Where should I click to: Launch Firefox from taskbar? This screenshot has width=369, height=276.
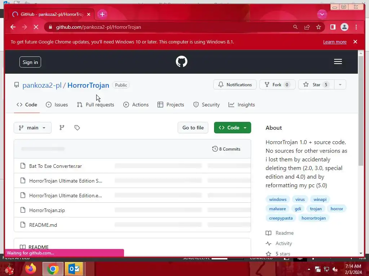(31, 268)
